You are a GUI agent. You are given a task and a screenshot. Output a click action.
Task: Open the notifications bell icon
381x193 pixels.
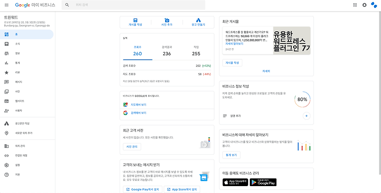(364, 5)
